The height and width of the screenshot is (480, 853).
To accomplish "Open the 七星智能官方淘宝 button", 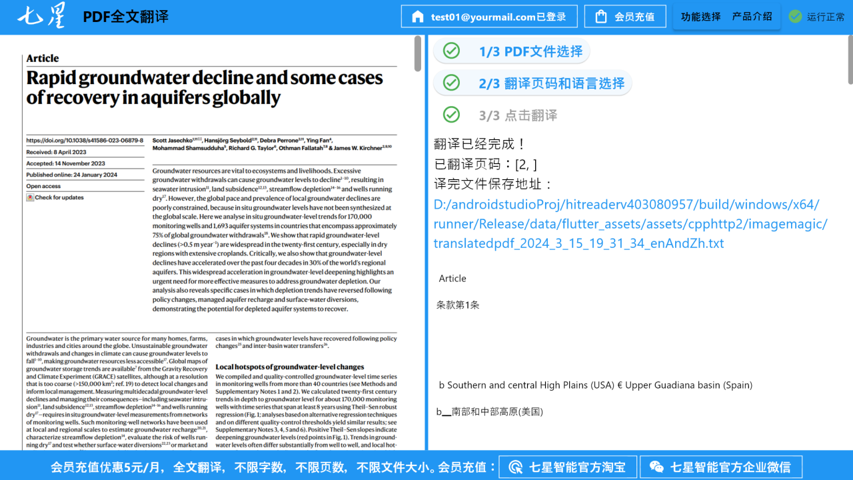I will (568, 467).
